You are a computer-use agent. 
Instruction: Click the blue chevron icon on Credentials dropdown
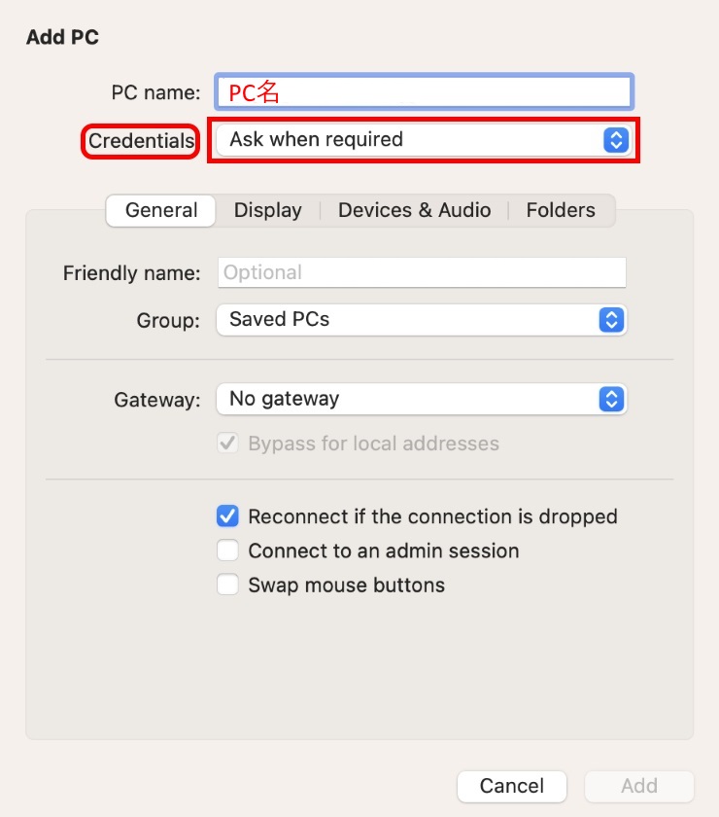[x=616, y=140]
